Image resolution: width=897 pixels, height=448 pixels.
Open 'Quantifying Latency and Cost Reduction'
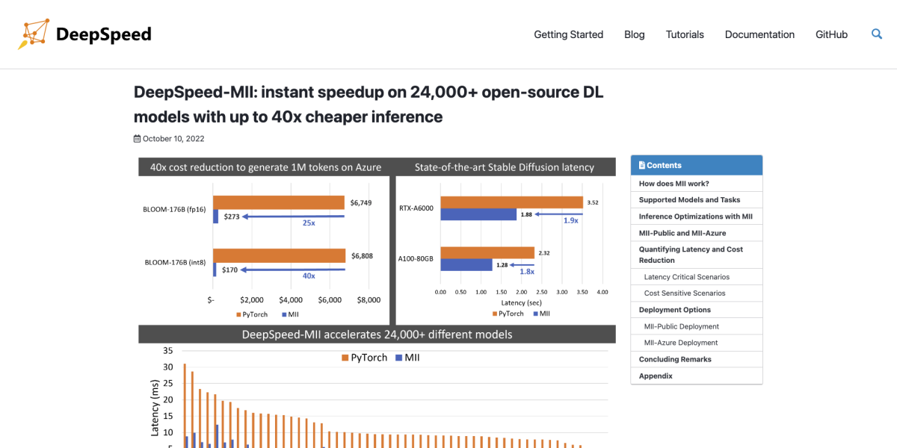pos(694,254)
